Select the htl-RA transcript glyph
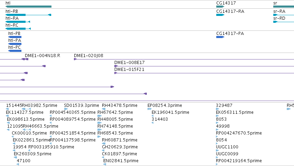Screen dimensions: 294x166 tap(18, 22)
